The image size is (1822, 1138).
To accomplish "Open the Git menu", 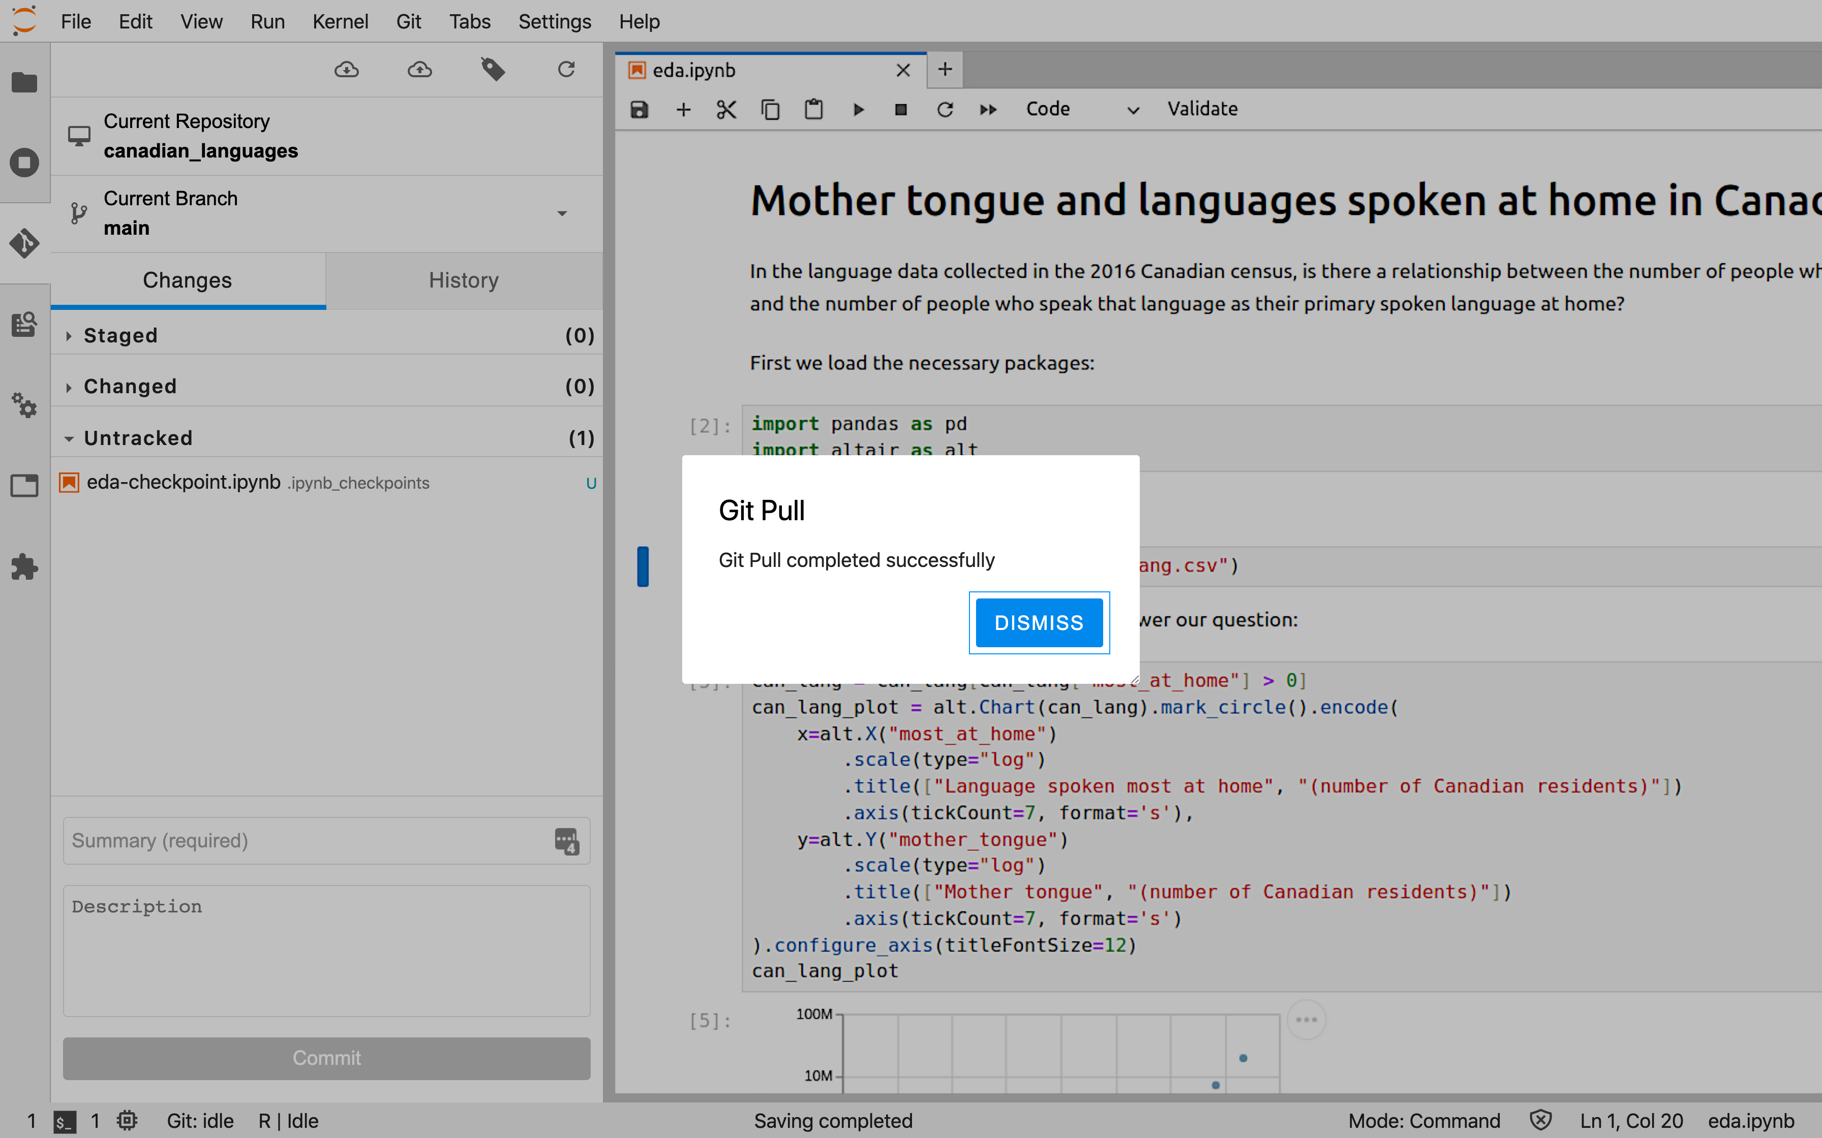I will click(409, 22).
